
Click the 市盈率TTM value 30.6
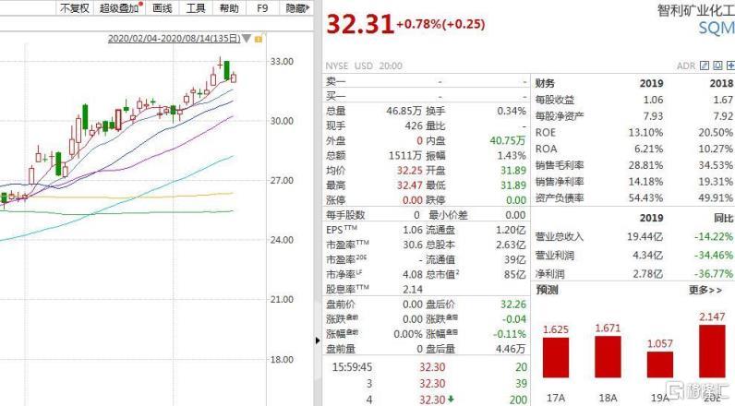413,245
